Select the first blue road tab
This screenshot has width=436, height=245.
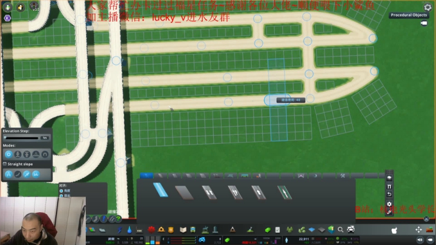click(x=147, y=175)
